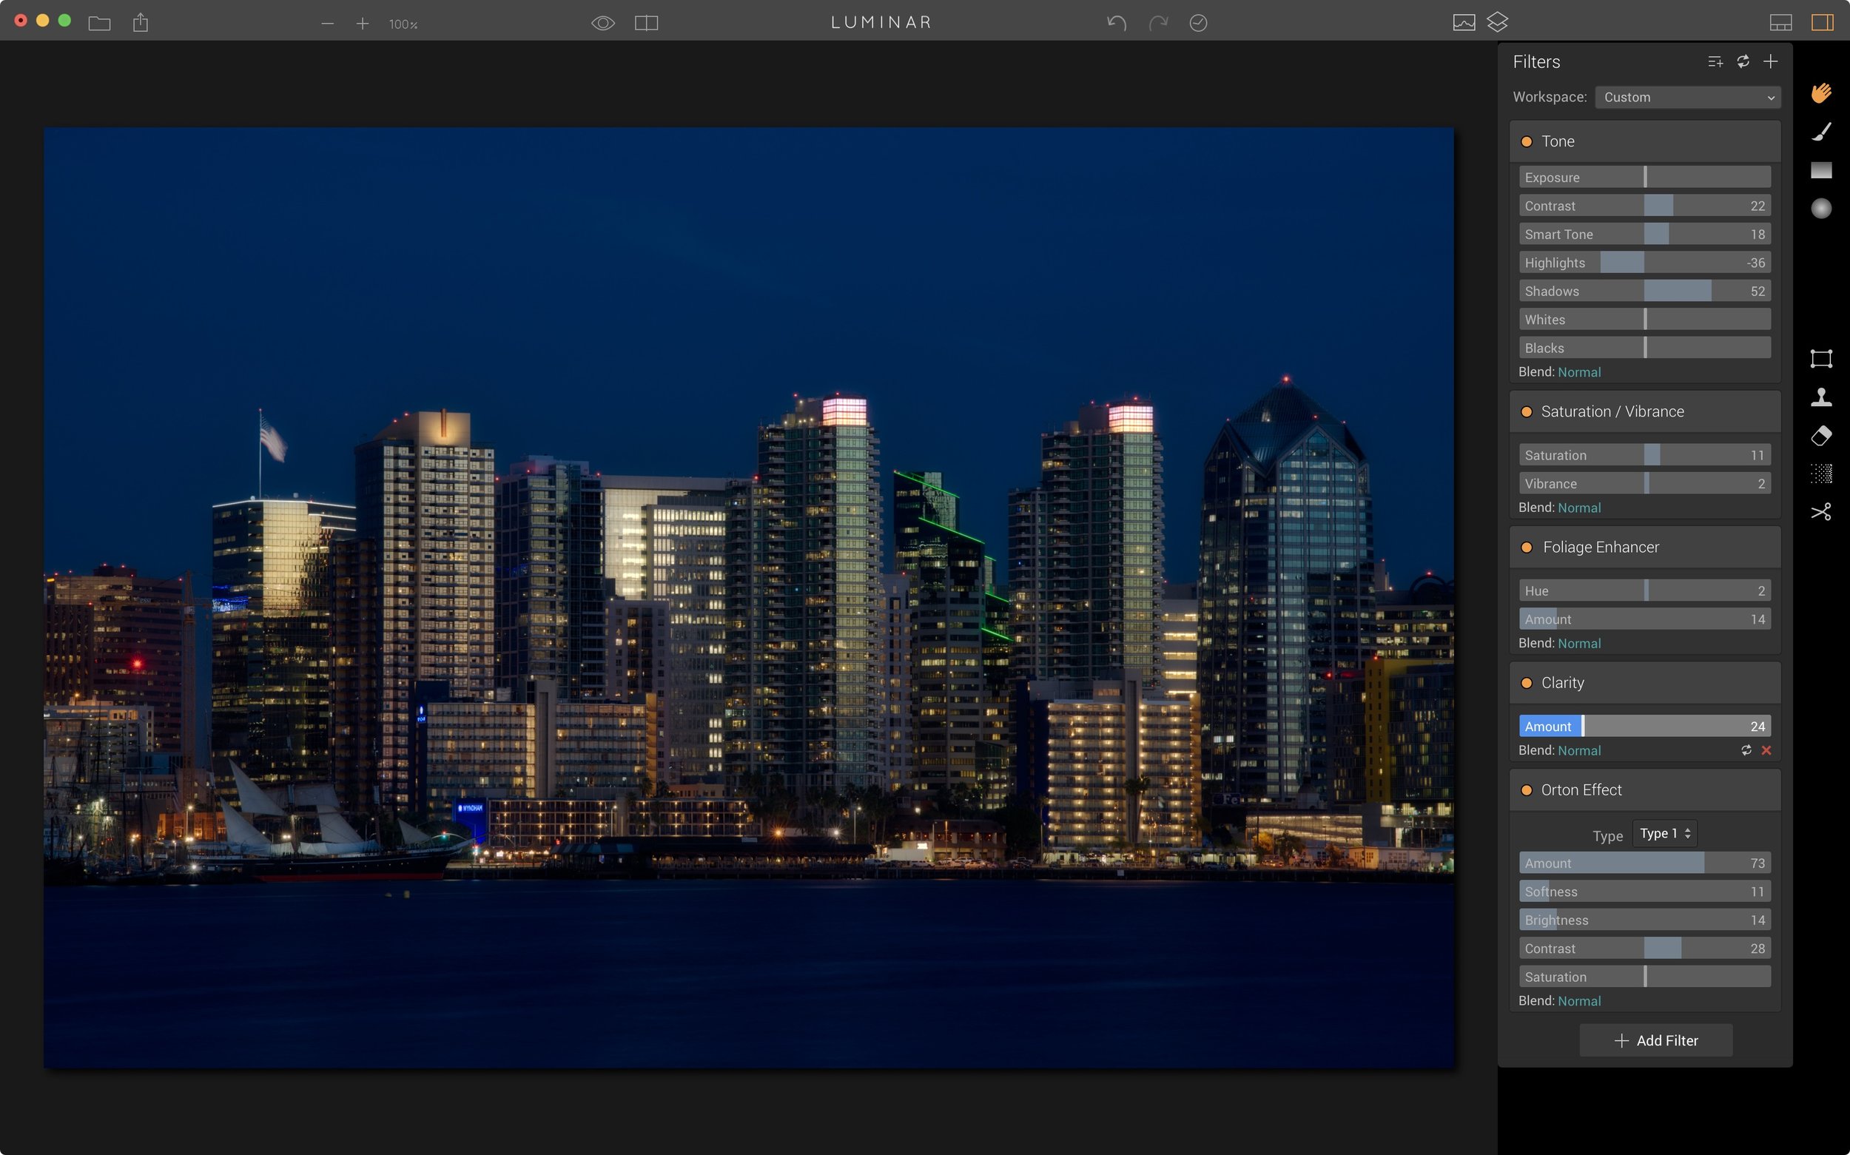Viewport: 1850px width, 1155px height.
Task: Toggle the Orton Effect filter on/off
Action: point(1527,790)
